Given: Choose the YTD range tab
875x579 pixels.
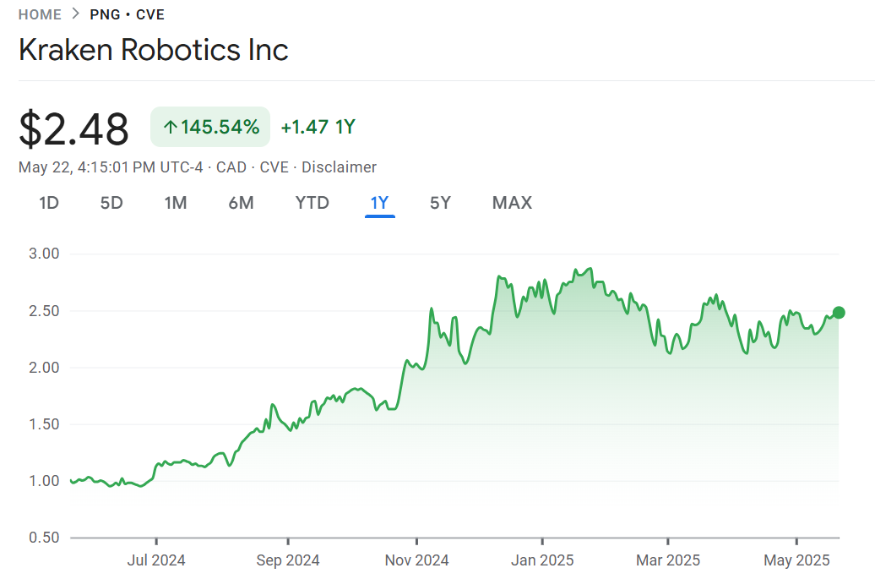Looking at the screenshot, I should (312, 203).
